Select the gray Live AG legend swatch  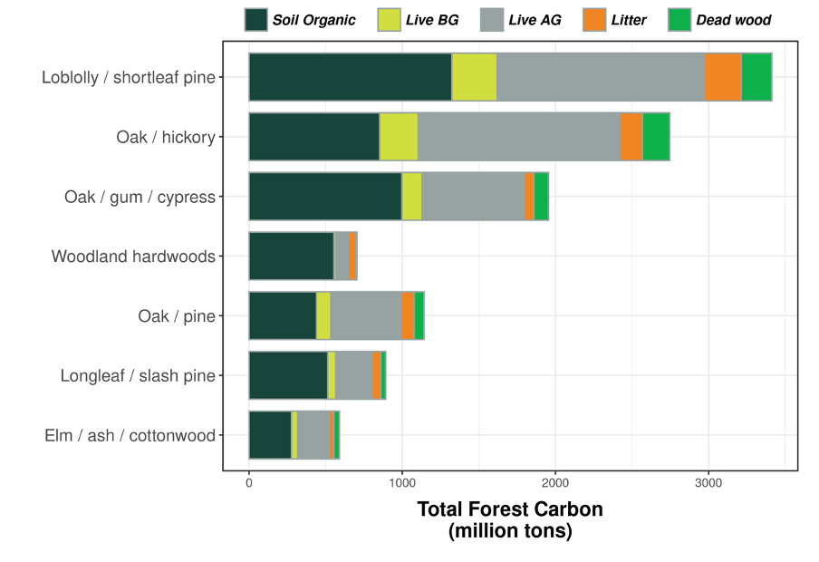491,20
